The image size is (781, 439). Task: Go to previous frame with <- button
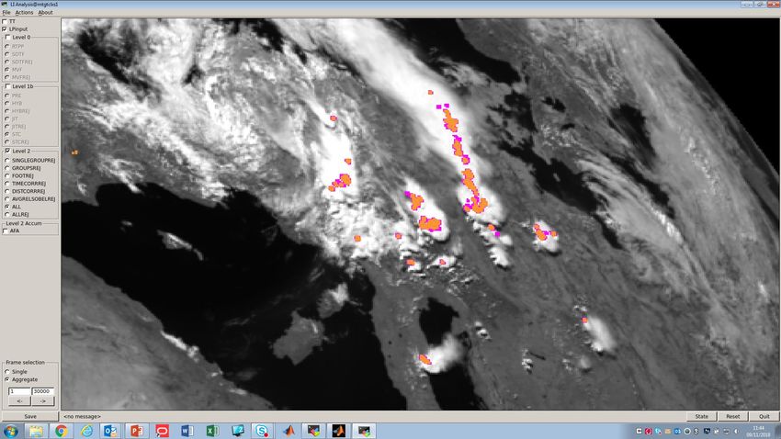pyautogui.click(x=19, y=400)
